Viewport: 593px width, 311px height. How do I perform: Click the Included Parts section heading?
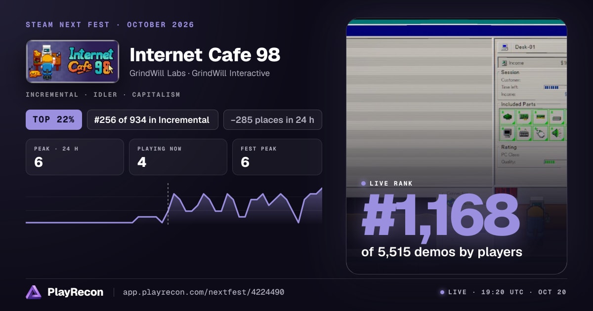[x=518, y=104]
